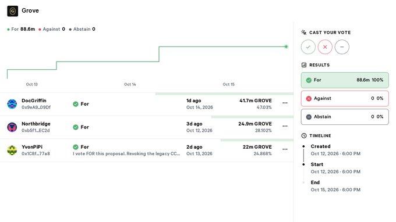
Task: Select the Abstain result row showing 0%
Action: (x=345, y=117)
